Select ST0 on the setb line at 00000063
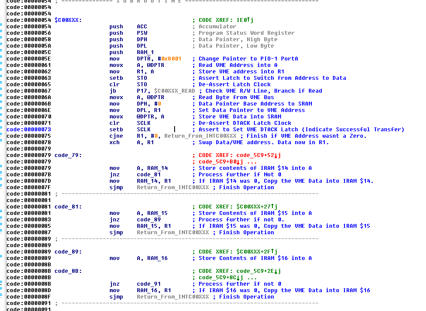Viewport: 426px width, 311px height. click(142, 78)
